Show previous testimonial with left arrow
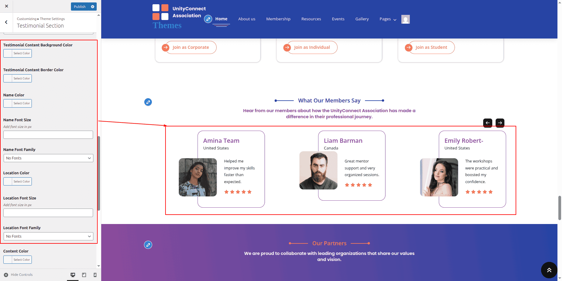This screenshot has width=562, height=281. coord(487,123)
